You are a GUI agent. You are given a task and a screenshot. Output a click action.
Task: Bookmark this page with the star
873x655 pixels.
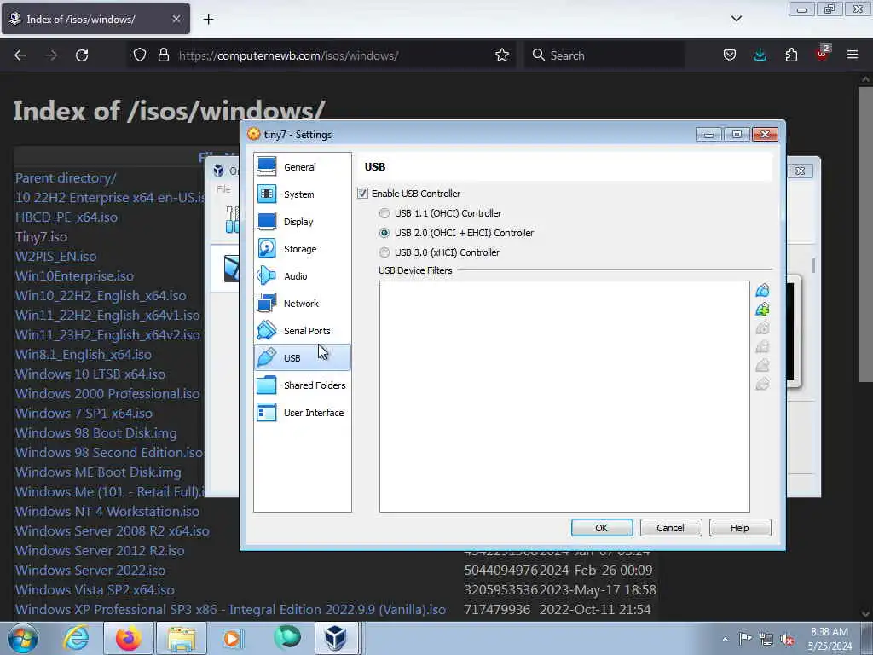(x=501, y=55)
